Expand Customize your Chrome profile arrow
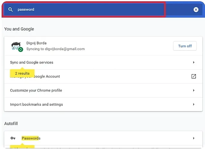Image resolution: width=205 pixels, height=149 pixels. (x=194, y=90)
